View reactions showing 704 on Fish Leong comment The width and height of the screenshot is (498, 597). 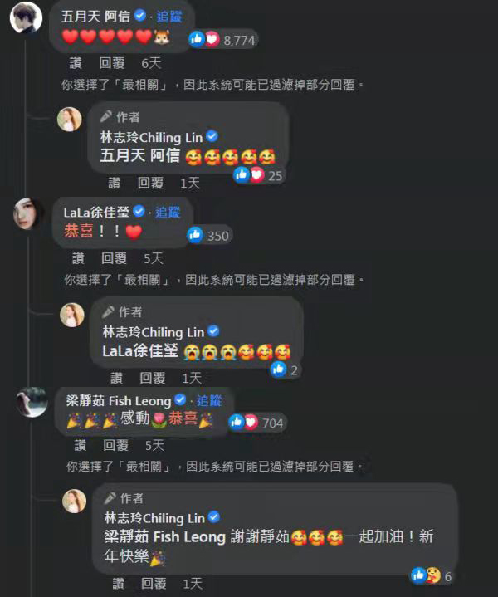click(256, 423)
